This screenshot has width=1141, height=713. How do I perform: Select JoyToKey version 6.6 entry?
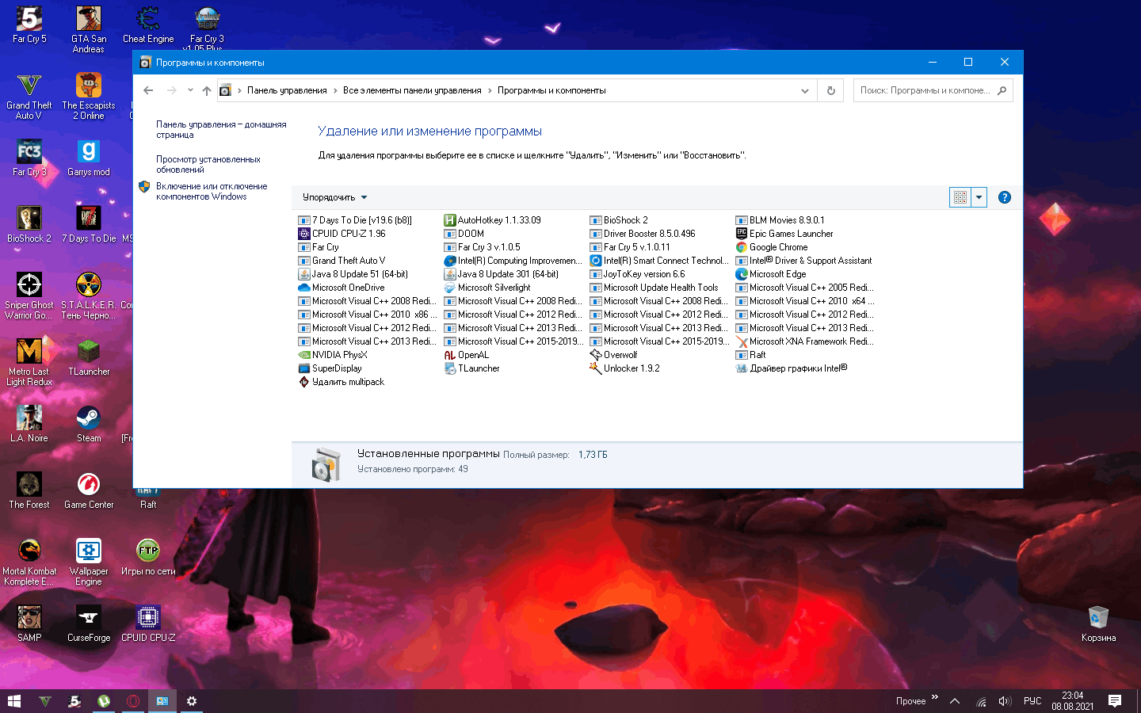coord(638,274)
